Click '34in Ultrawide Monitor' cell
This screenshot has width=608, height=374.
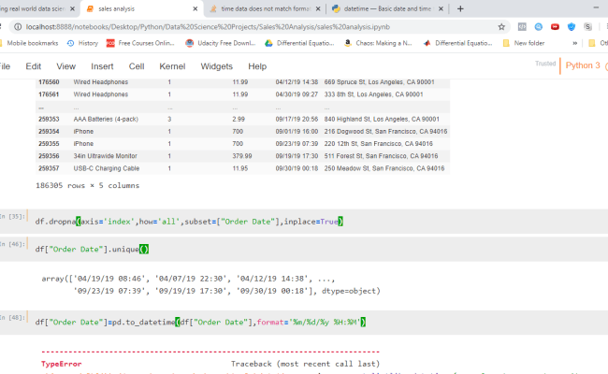pyautogui.click(x=106, y=156)
